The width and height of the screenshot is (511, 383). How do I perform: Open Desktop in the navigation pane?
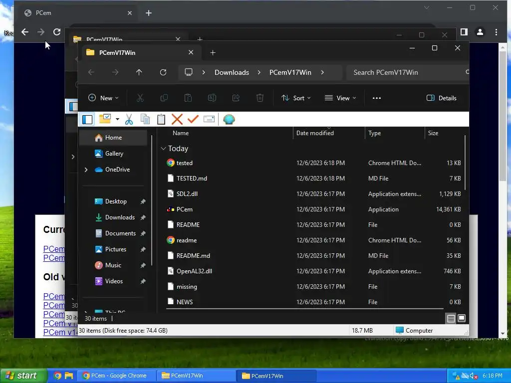(x=113, y=201)
